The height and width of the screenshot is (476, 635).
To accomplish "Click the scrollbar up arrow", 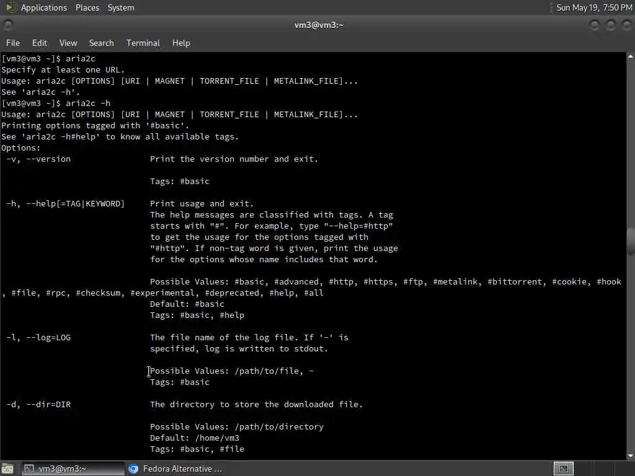I will tap(631, 56).
